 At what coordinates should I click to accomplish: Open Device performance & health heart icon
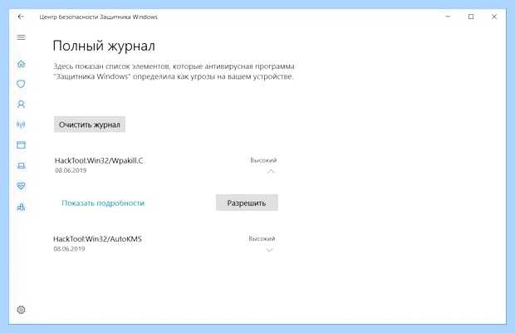coord(21,186)
